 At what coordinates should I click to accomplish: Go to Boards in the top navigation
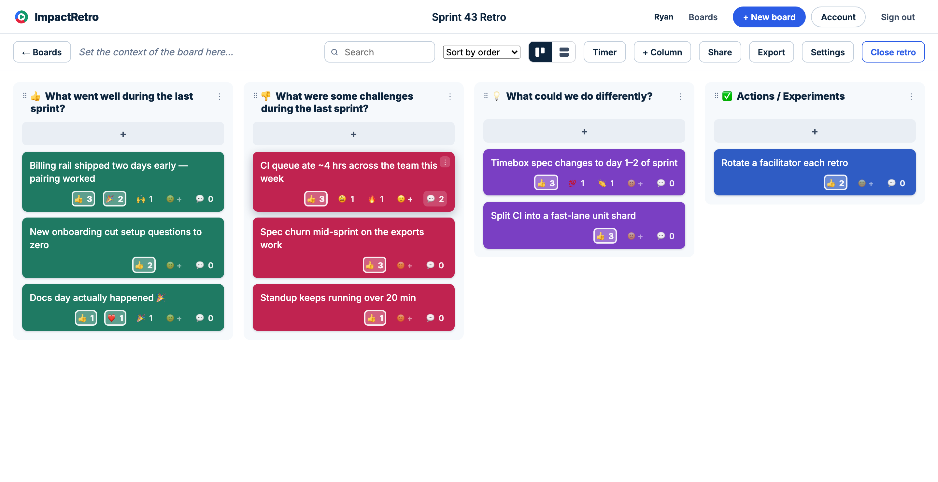pyautogui.click(x=703, y=17)
